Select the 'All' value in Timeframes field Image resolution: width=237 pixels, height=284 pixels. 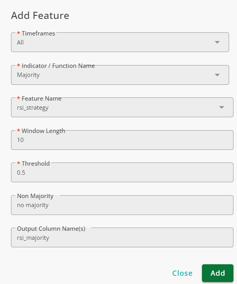coord(20,43)
